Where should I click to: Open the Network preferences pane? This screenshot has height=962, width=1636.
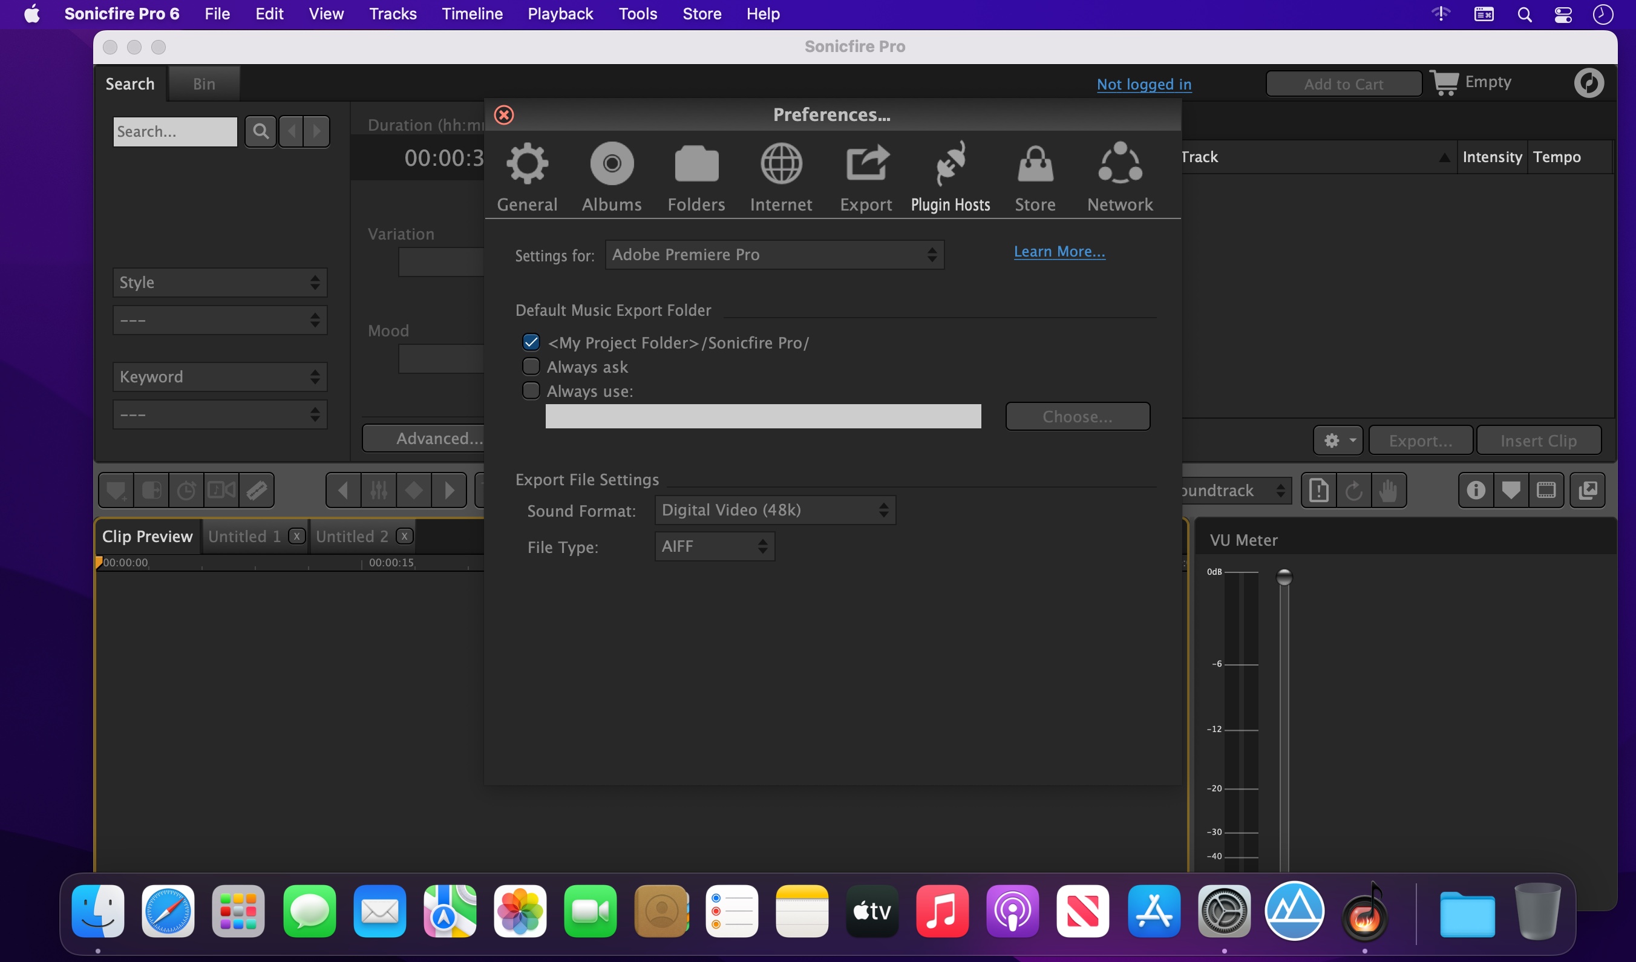(x=1119, y=177)
